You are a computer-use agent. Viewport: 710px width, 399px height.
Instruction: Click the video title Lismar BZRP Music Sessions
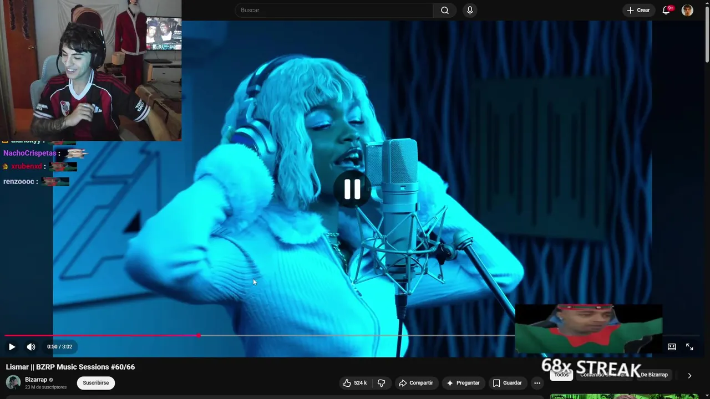(70, 367)
